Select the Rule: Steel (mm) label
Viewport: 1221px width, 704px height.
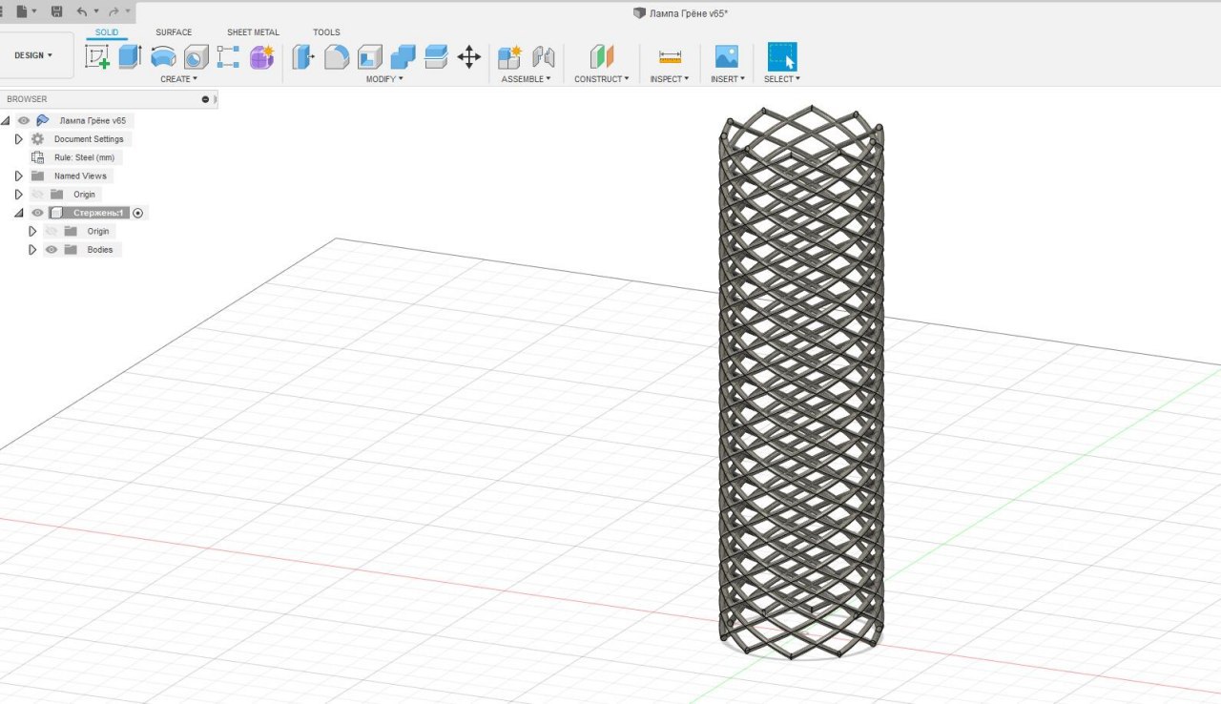point(86,157)
